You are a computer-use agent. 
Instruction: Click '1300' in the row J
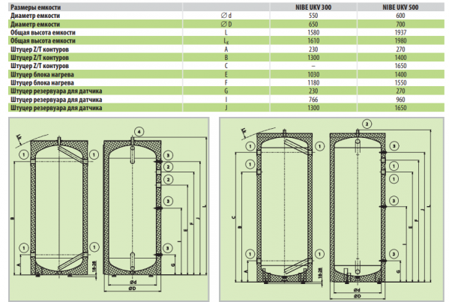point(313,108)
